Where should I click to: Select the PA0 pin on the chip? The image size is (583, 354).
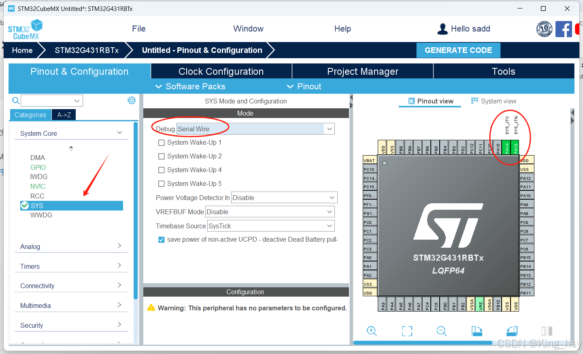[x=370, y=257]
